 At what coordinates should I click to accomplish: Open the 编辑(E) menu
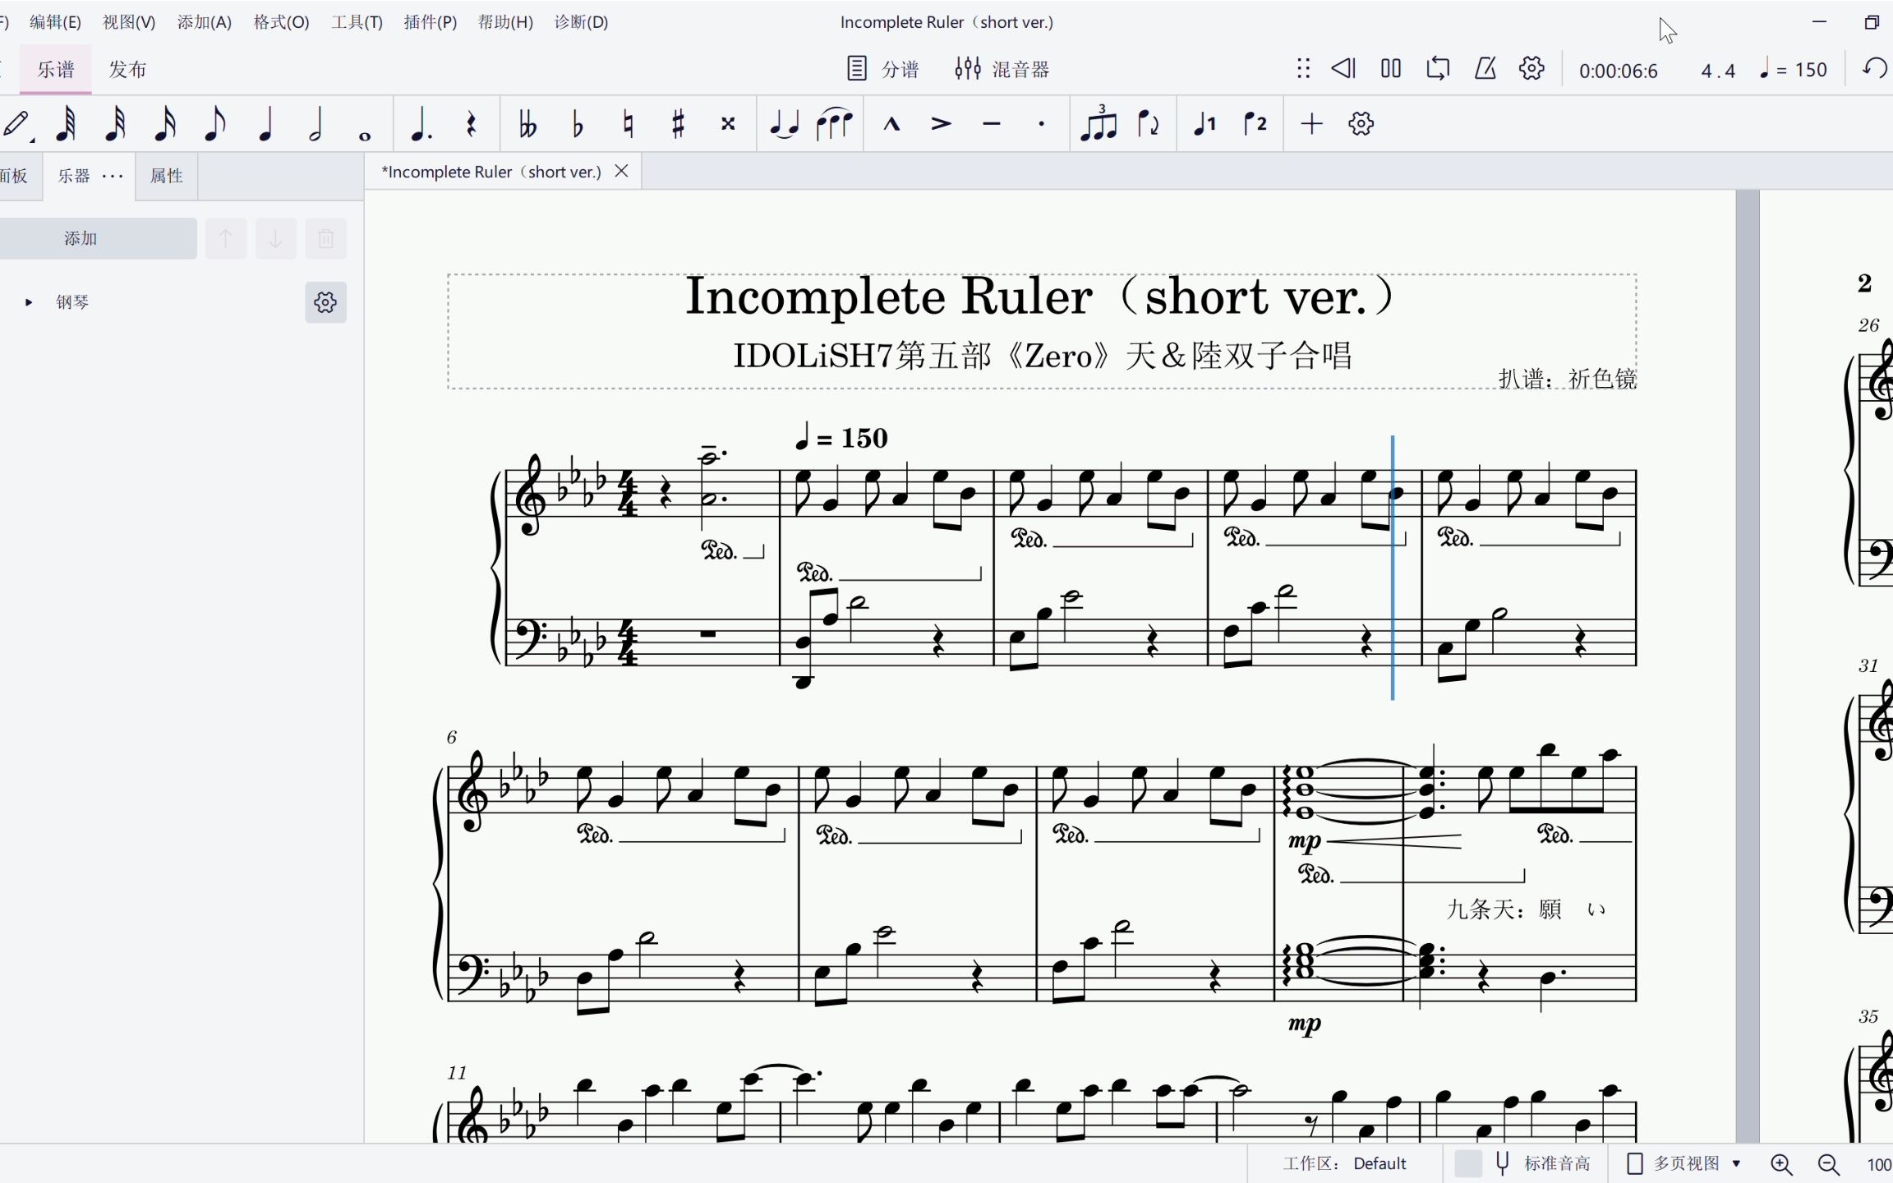55,22
